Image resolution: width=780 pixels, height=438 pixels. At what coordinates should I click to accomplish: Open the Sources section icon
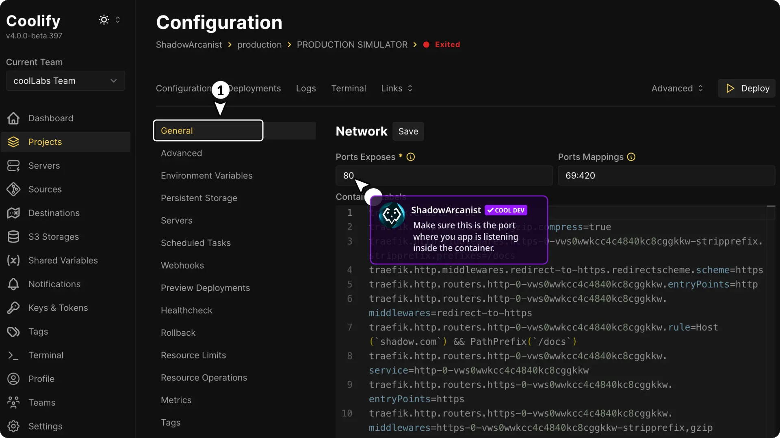pyautogui.click(x=13, y=189)
